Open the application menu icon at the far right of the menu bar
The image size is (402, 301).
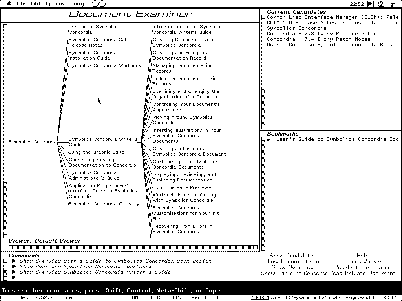393,4
